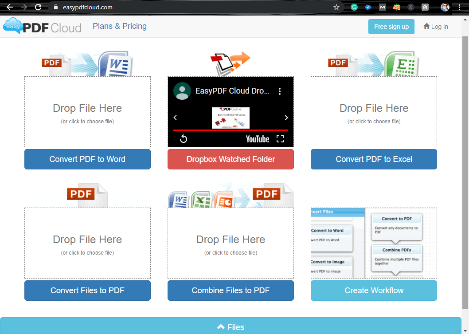Expand the Files panel at the bottom
The image size is (469, 334).
click(230, 327)
